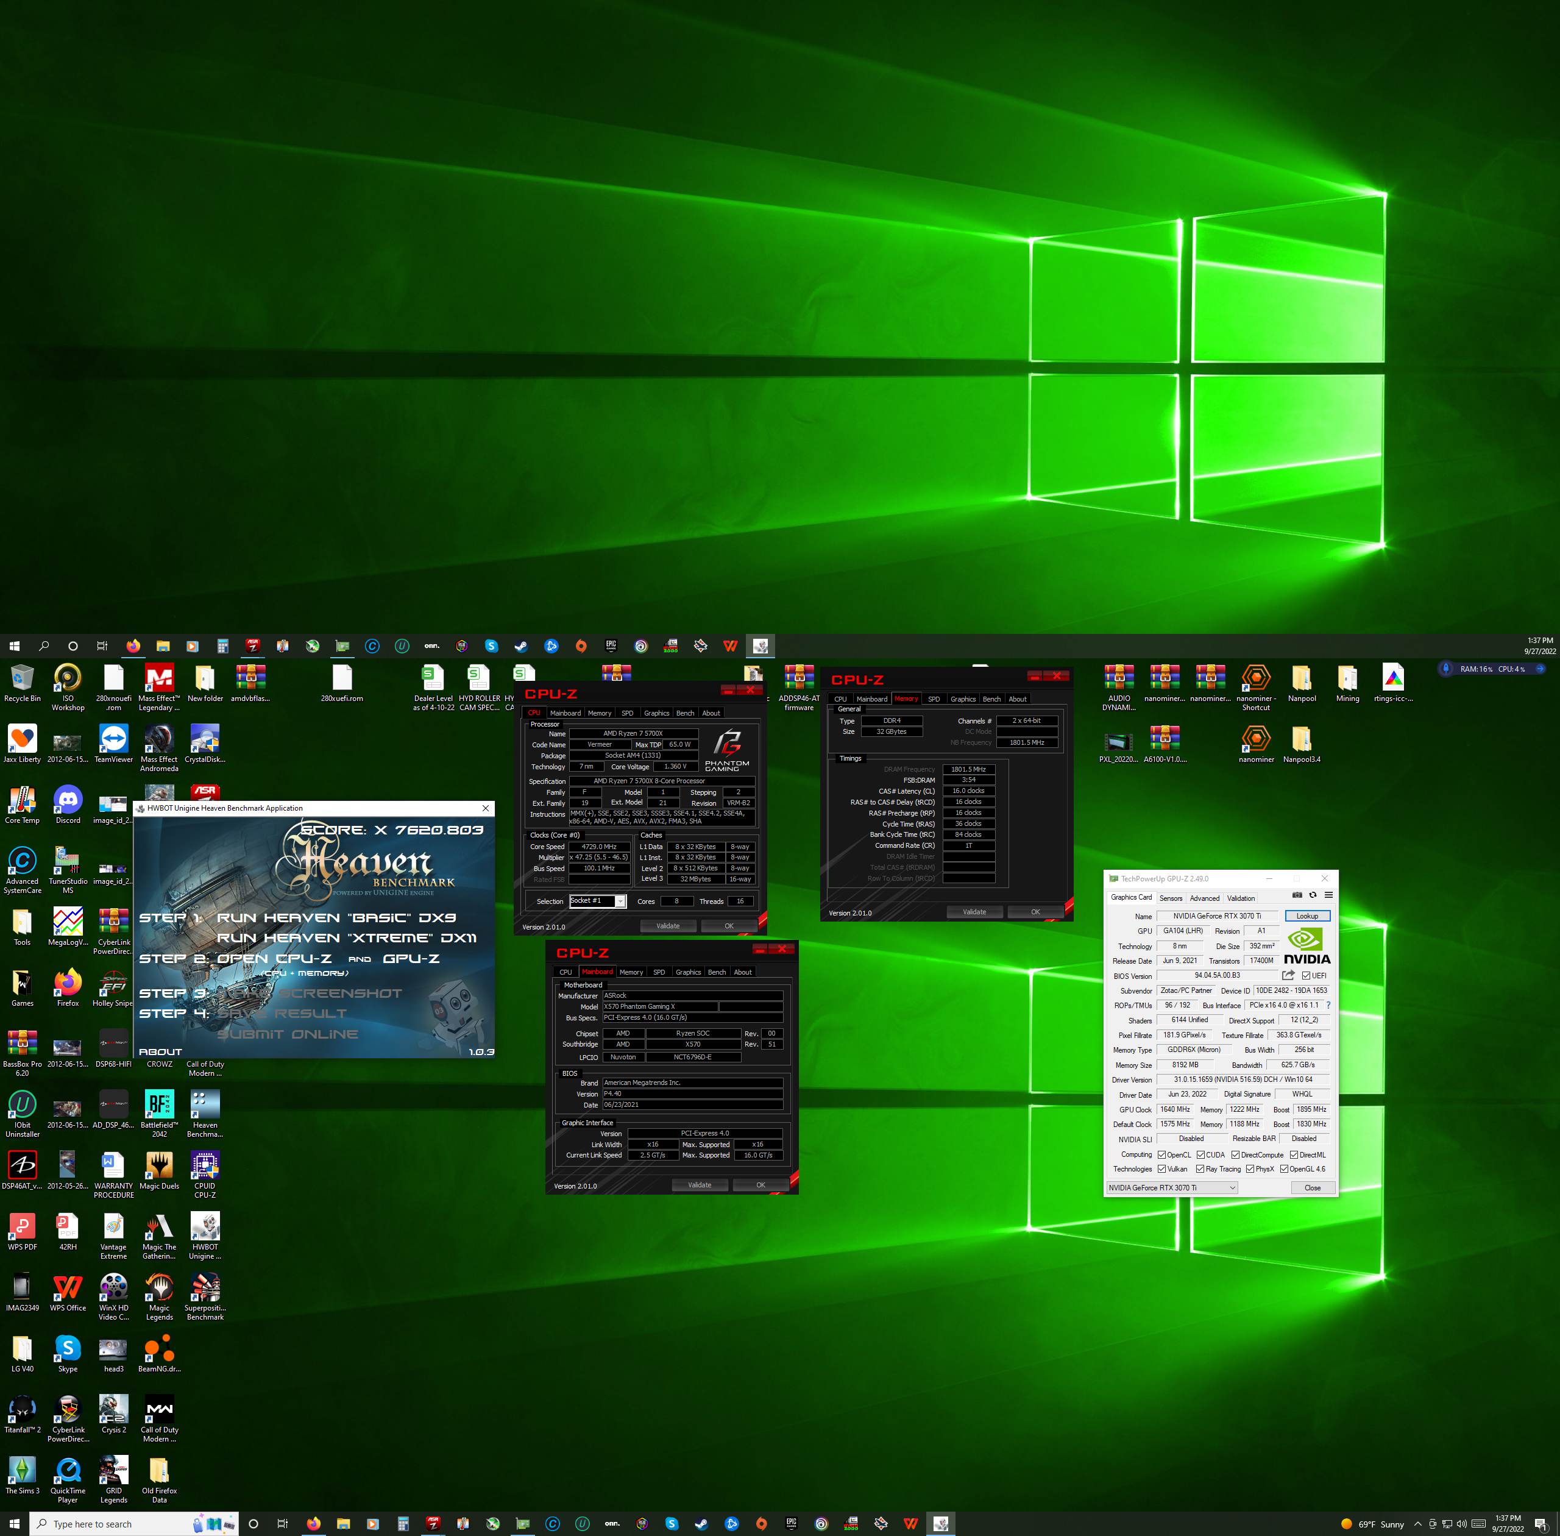The height and width of the screenshot is (1536, 1560).
Task: Open IObit Uninstaller desktop icon
Action: (x=23, y=1113)
